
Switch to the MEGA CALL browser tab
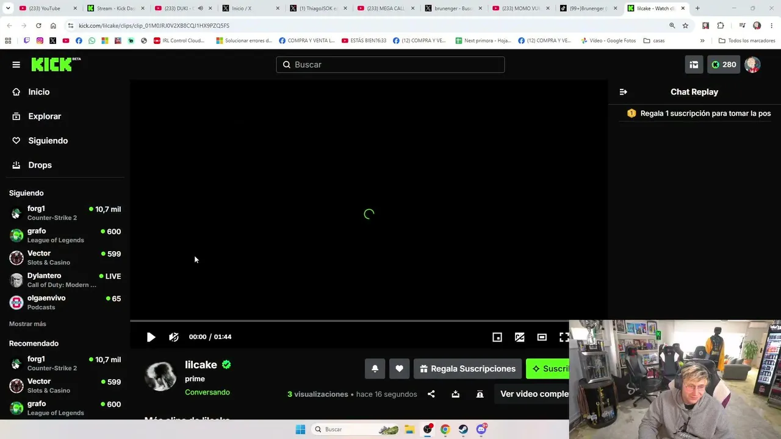coord(384,9)
